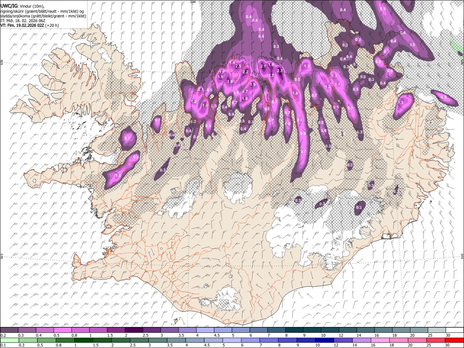Pick the darkest purple upper swatch at 2

point(133,330)
